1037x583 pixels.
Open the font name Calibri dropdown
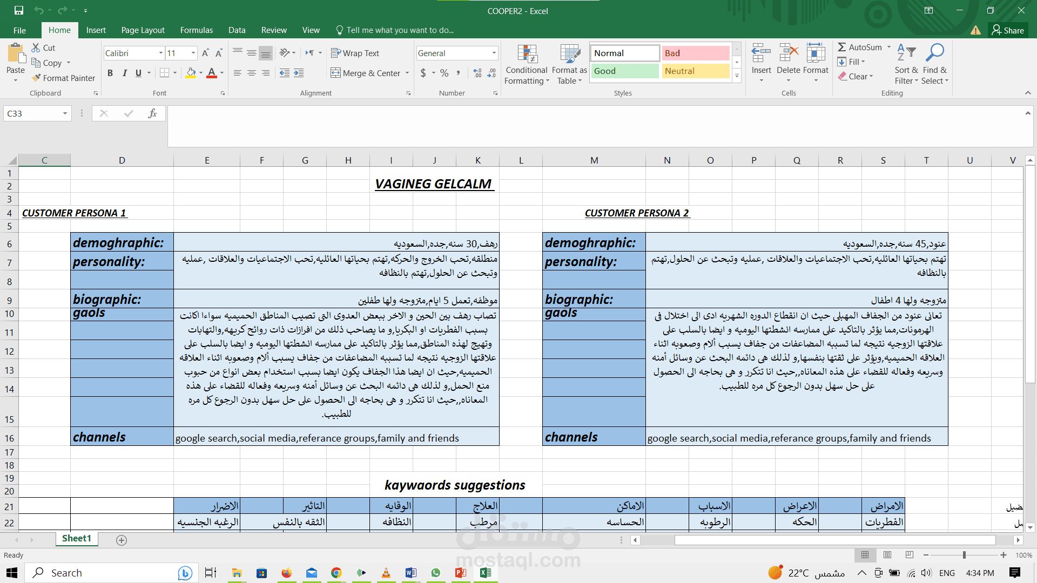point(161,53)
